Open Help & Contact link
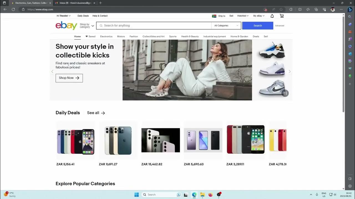 [x=100, y=16]
